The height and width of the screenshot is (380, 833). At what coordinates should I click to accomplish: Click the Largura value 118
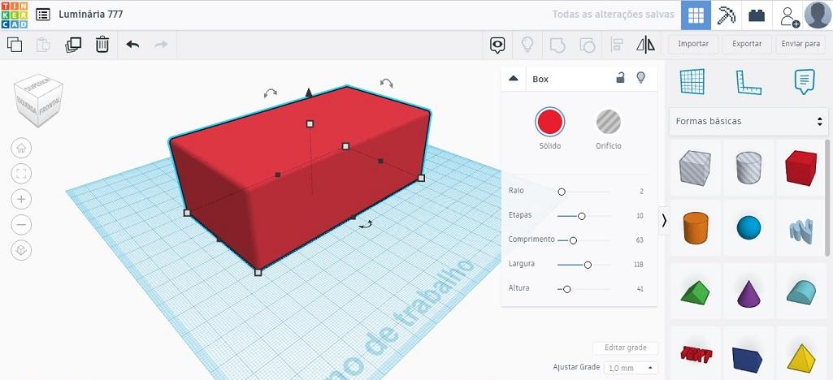click(639, 265)
